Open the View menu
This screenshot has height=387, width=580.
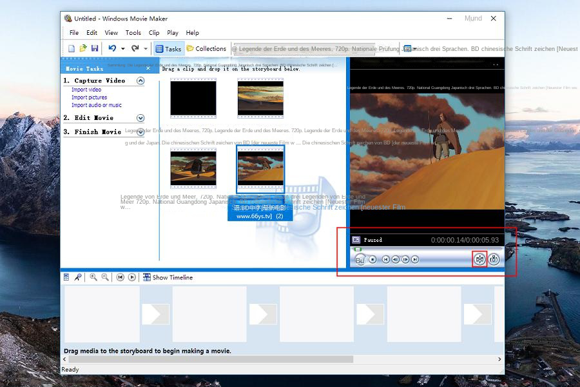(x=111, y=33)
